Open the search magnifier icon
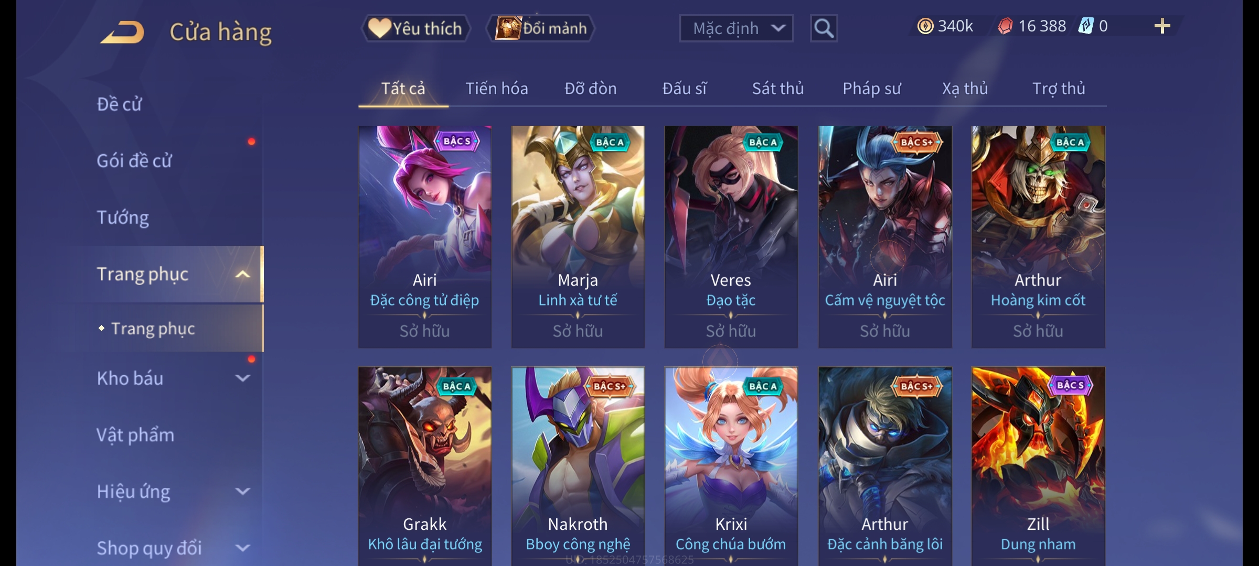 [x=824, y=28]
